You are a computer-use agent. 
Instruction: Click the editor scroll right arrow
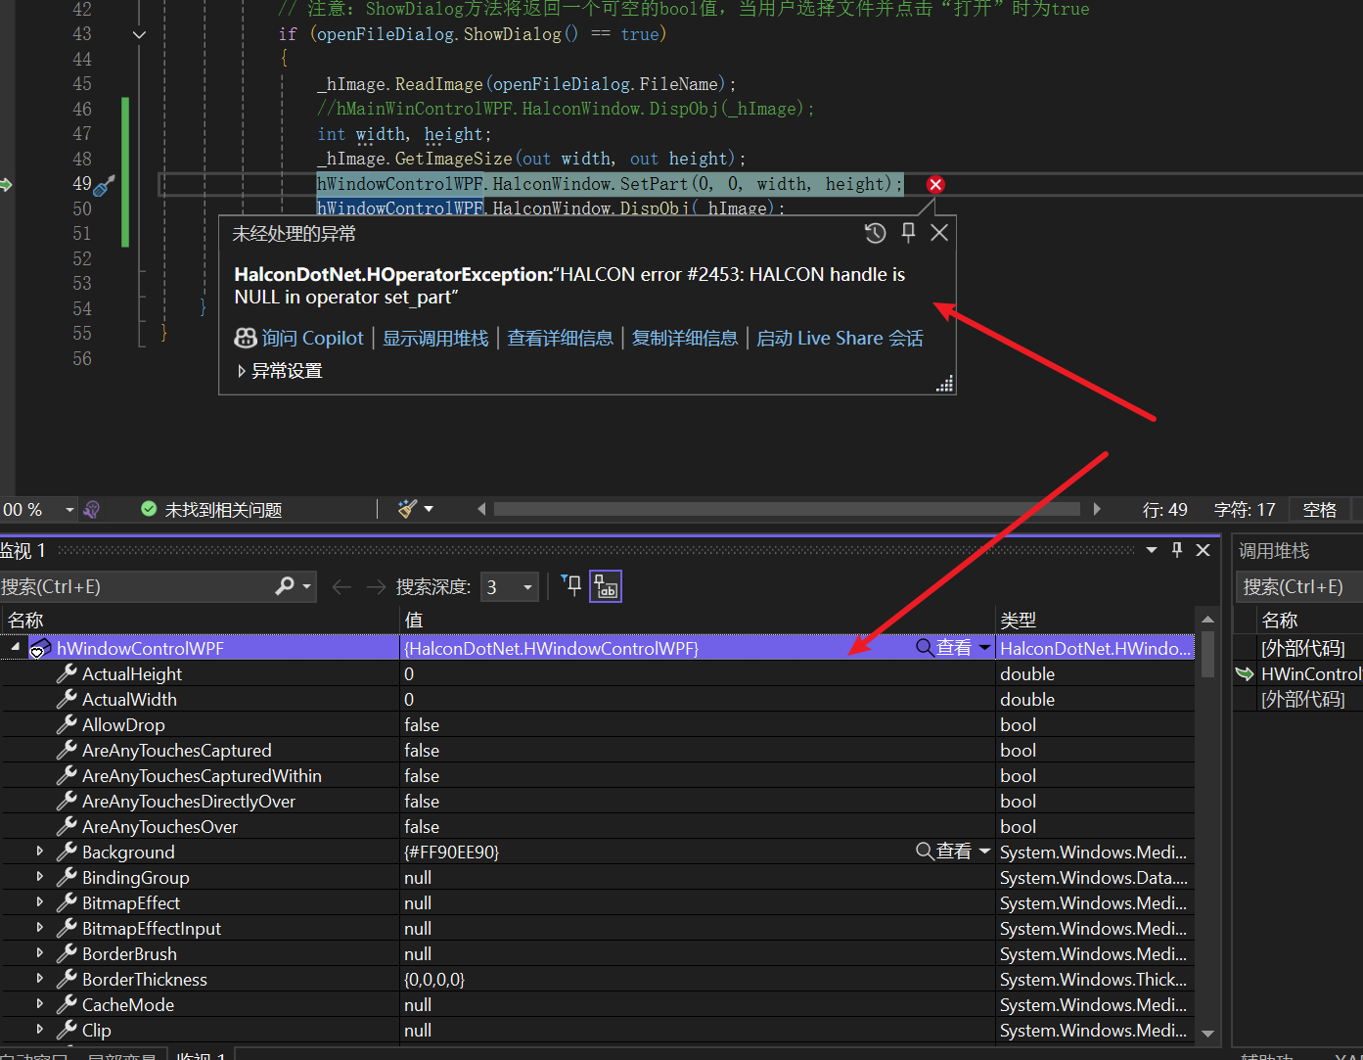click(x=1097, y=509)
